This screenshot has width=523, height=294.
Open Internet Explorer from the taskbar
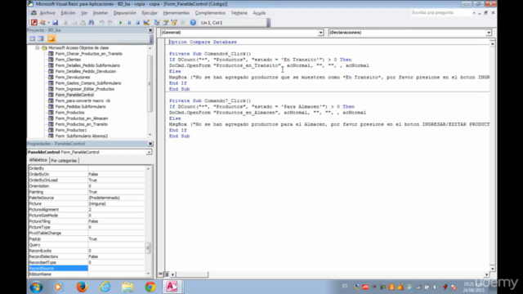pos(105,287)
